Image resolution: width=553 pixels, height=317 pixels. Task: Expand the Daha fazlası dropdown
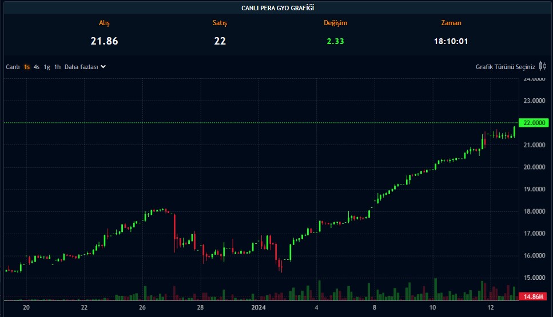(x=82, y=67)
